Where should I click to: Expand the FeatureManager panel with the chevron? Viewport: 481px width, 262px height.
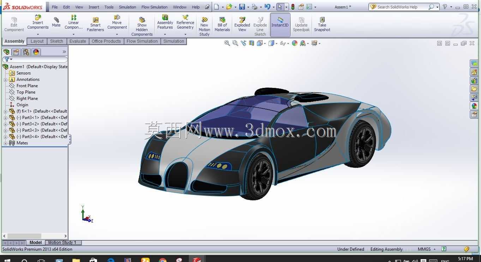[x=64, y=52]
